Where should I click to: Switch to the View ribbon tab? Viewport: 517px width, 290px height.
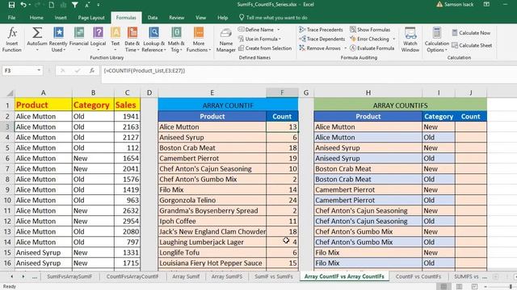click(x=200, y=18)
